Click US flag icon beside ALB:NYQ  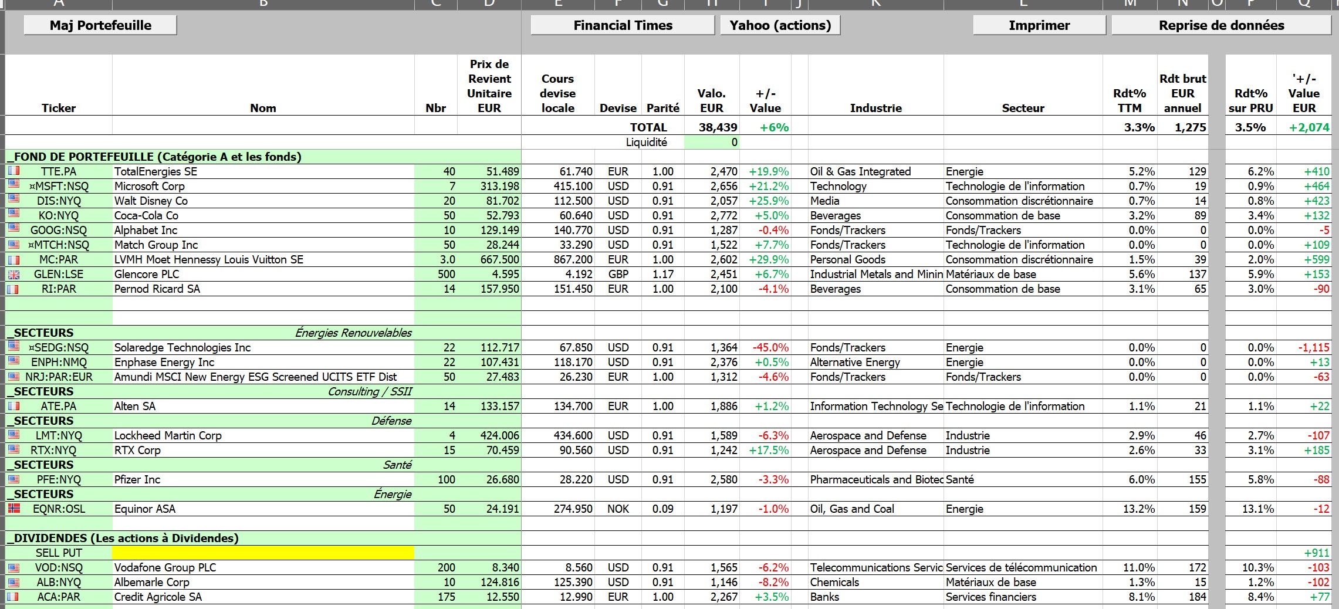13,582
